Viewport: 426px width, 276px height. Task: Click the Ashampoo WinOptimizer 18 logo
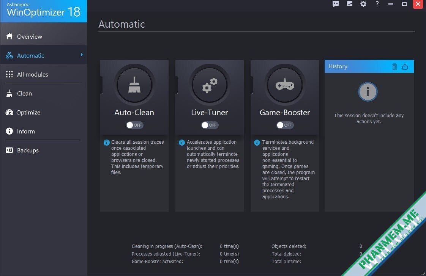click(43, 11)
